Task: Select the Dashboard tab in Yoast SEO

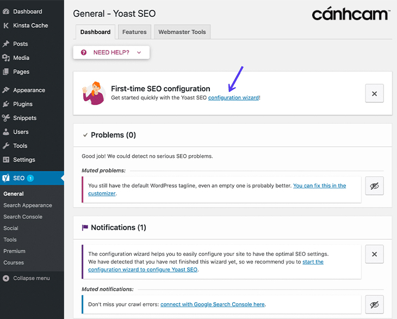Action: (x=96, y=32)
